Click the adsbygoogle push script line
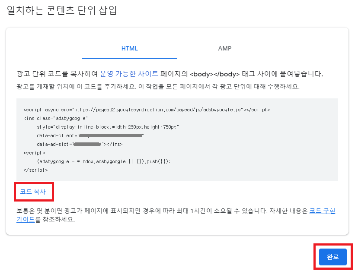Screen dimensions: 358x271 tap(104, 161)
